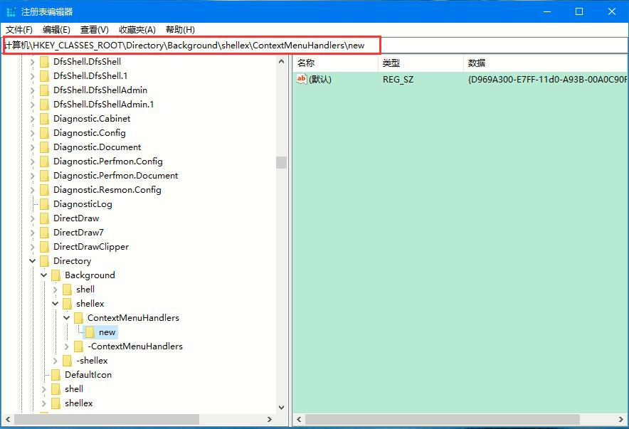The width and height of the screenshot is (629, 429).
Task: Click the Background folder icon
Action: pos(58,275)
